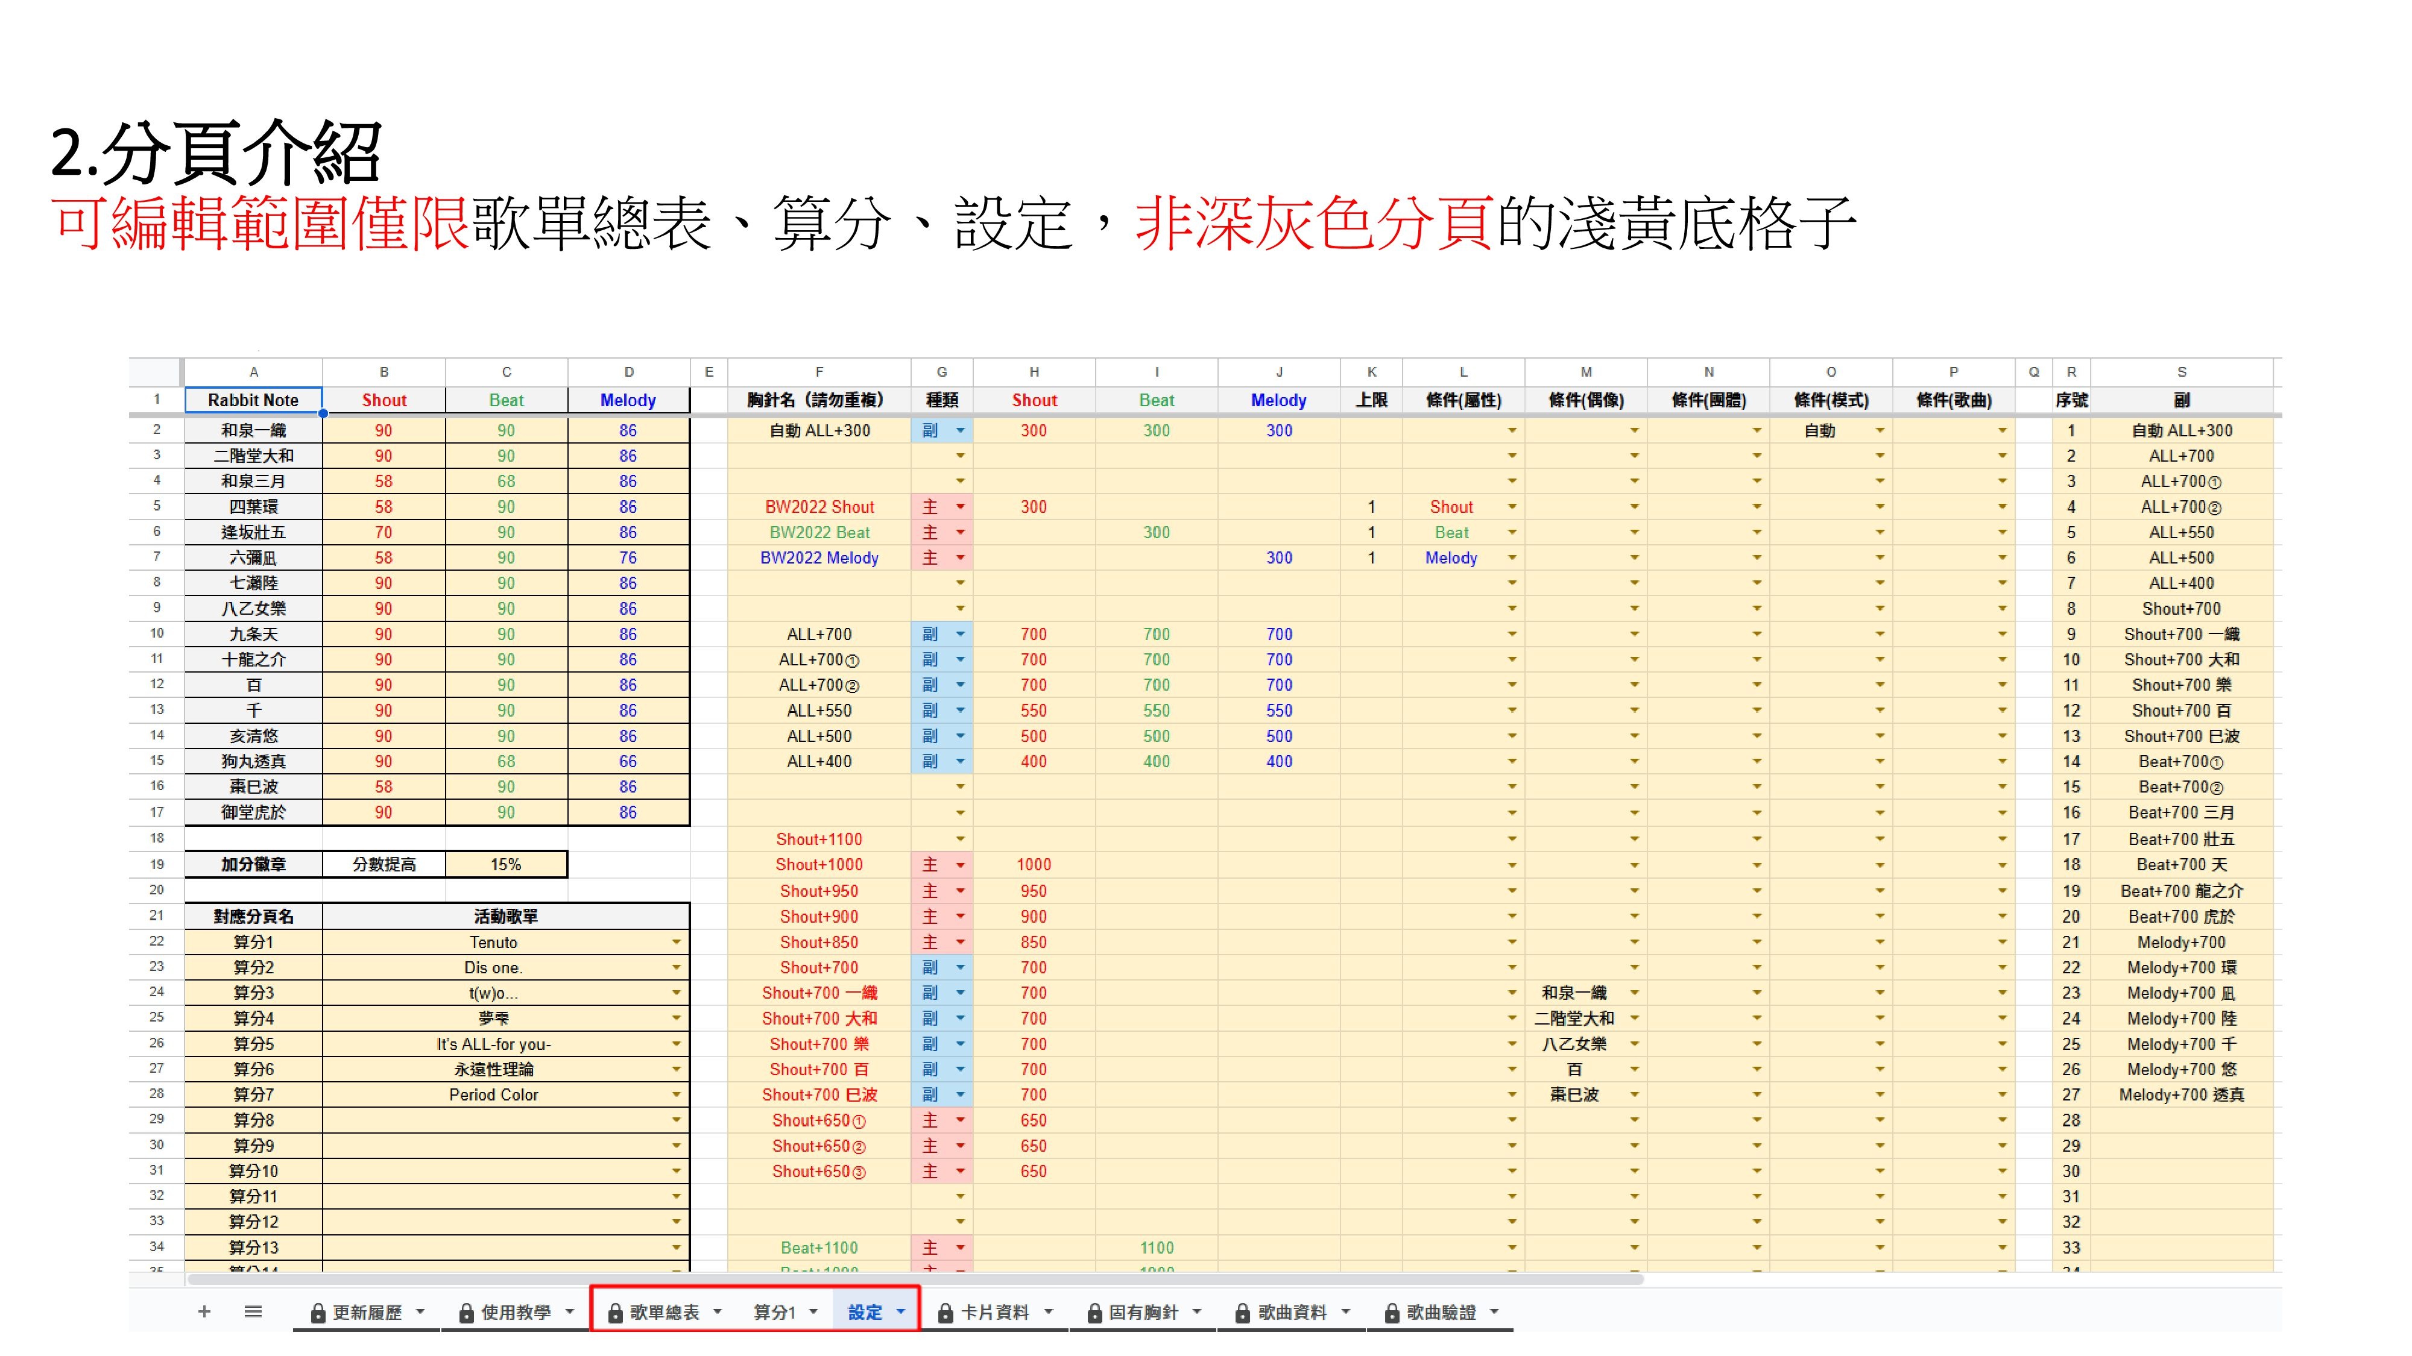
Task: Open the 使用教學 tab options arrow
Action: [569, 1311]
